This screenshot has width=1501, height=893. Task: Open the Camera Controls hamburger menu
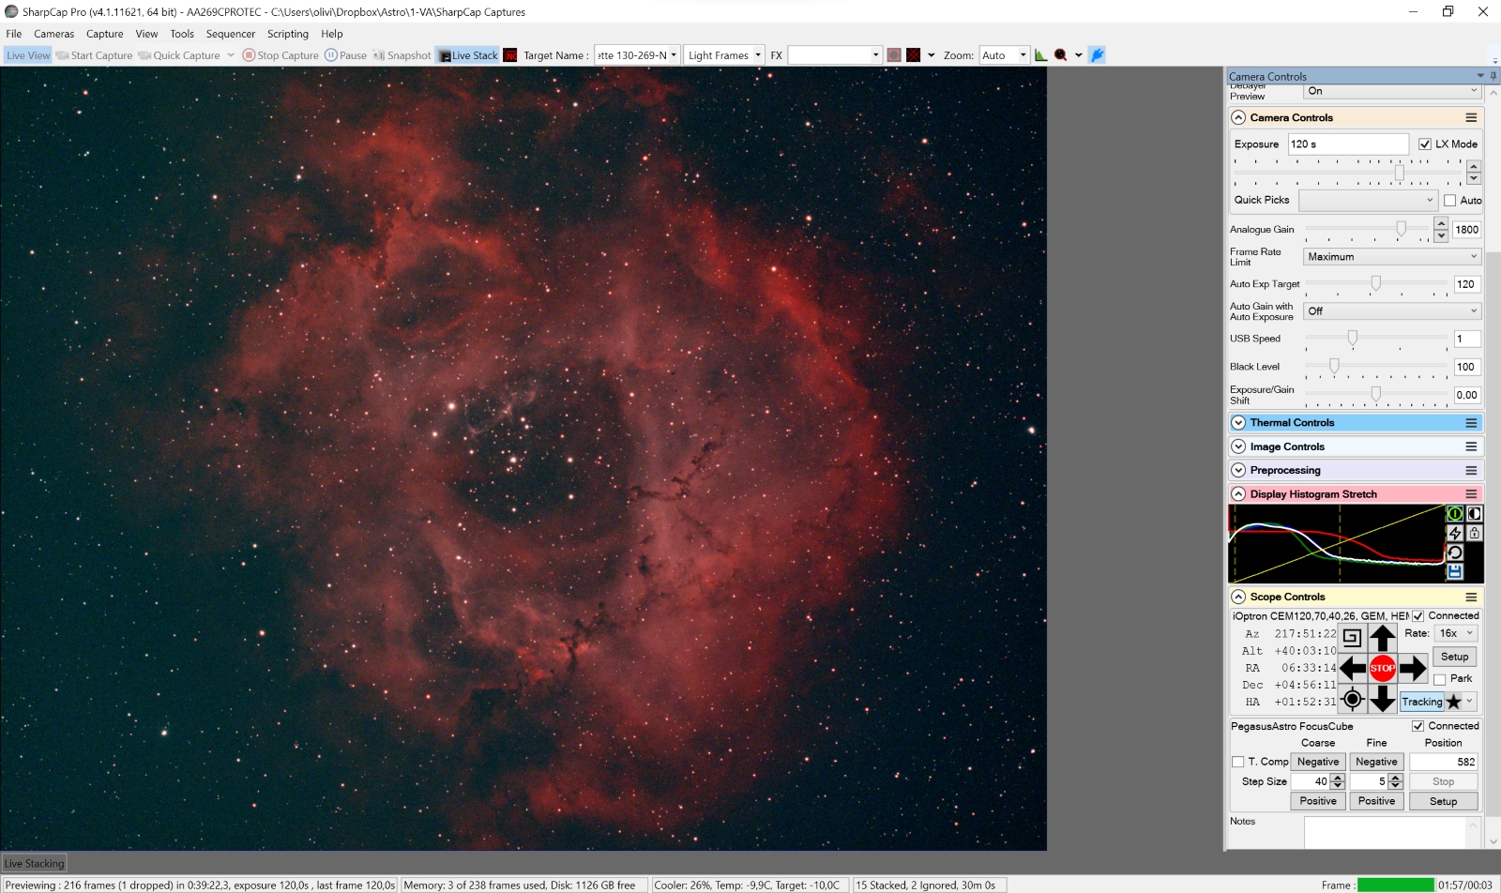(1471, 118)
